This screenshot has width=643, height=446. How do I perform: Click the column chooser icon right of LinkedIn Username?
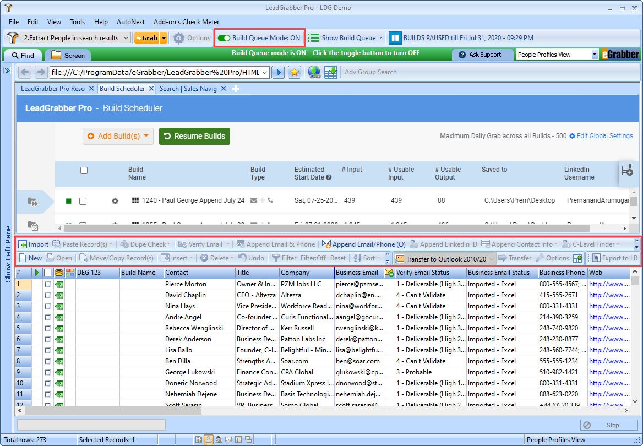pos(628,170)
